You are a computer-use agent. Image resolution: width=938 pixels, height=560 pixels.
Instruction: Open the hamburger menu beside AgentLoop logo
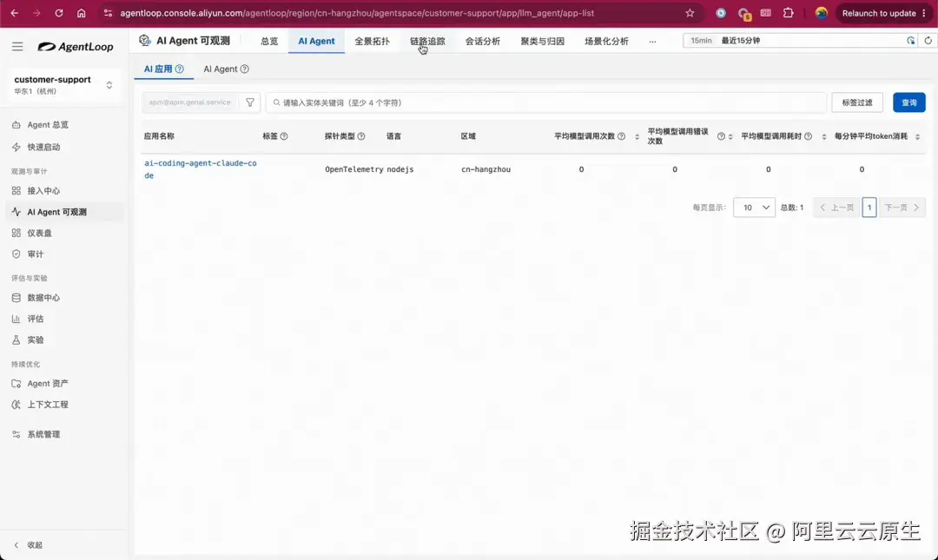click(x=17, y=46)
